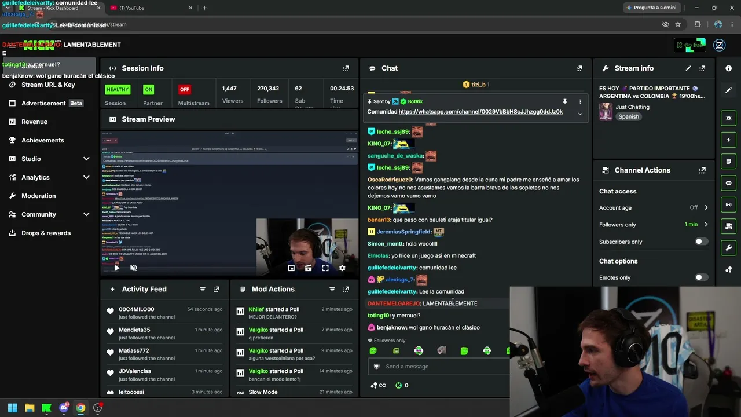
Task: Bookmark this page with the star icon
Action: click(x=678, y=24)
